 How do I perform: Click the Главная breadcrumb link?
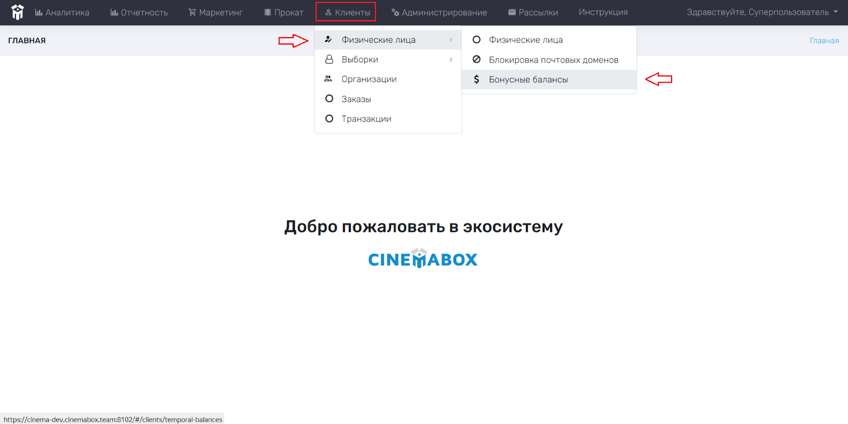[824, 40]
